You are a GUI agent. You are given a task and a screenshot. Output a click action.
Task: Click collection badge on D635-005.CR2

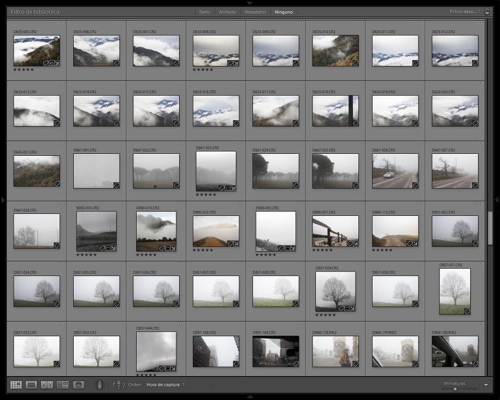pyautogui.click(x=51, y=63)
